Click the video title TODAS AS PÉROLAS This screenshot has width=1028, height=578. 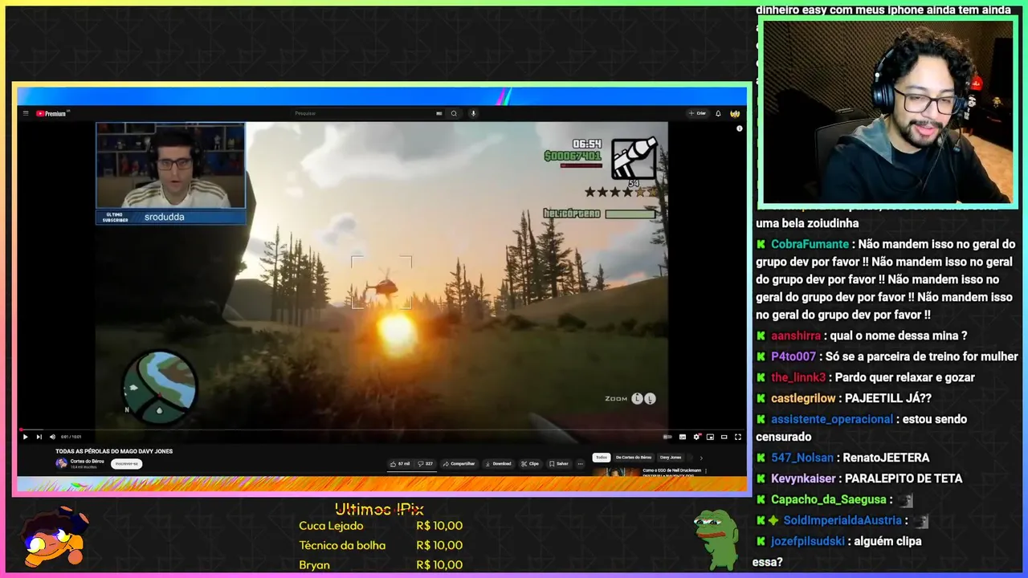(114, 451)
